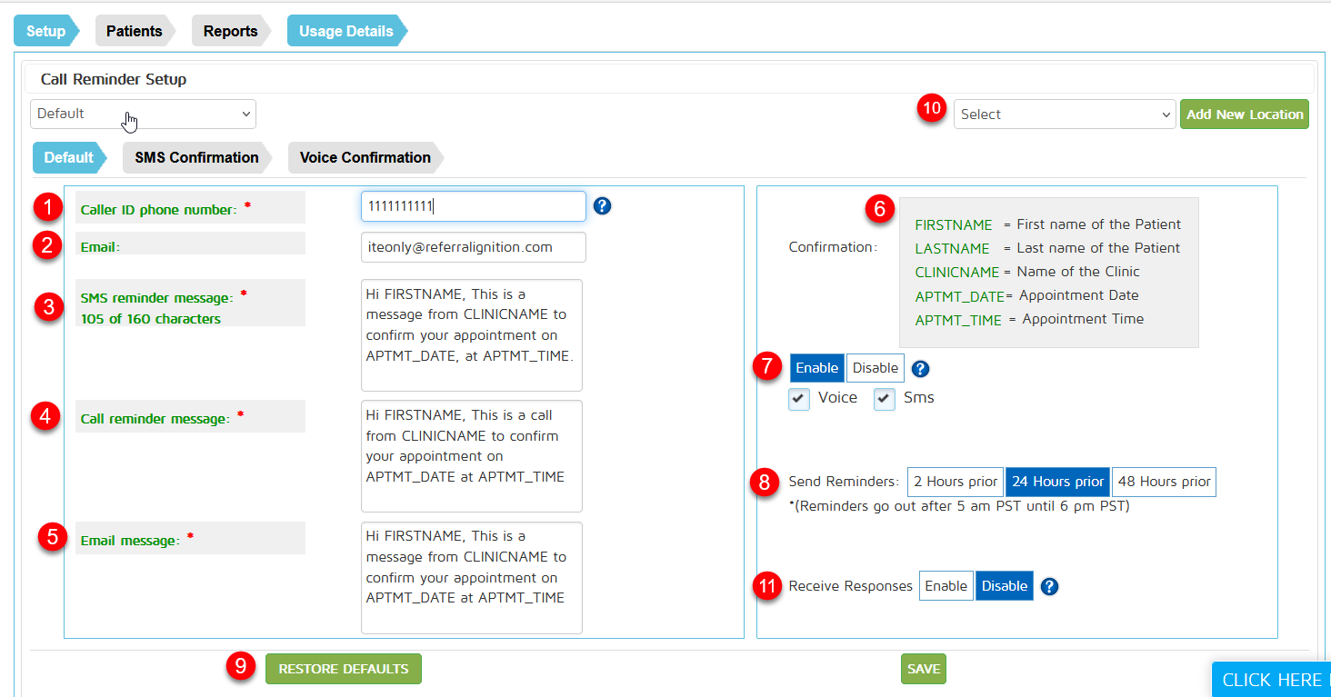Screen dimensions: 1331x697
Task: Click the Add New Location button
Action: (x=1244, y=115)
